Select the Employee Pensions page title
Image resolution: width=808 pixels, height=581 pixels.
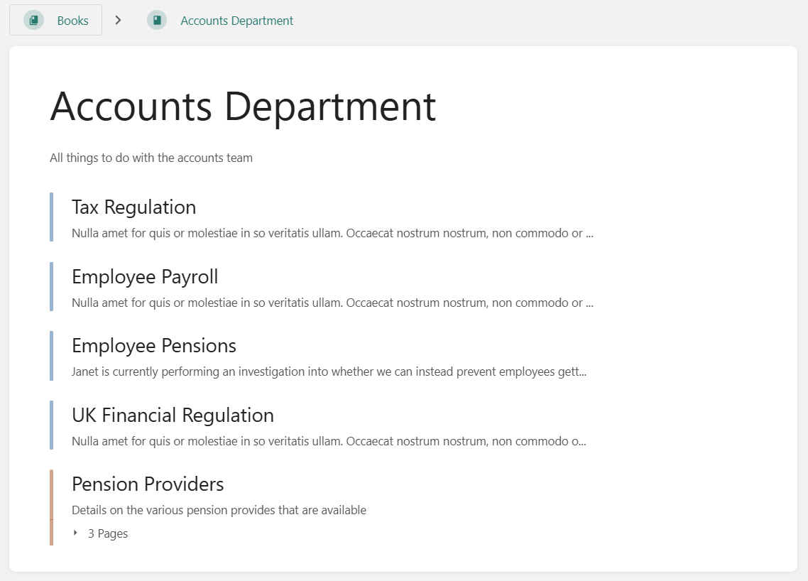(x=154, y=346)
